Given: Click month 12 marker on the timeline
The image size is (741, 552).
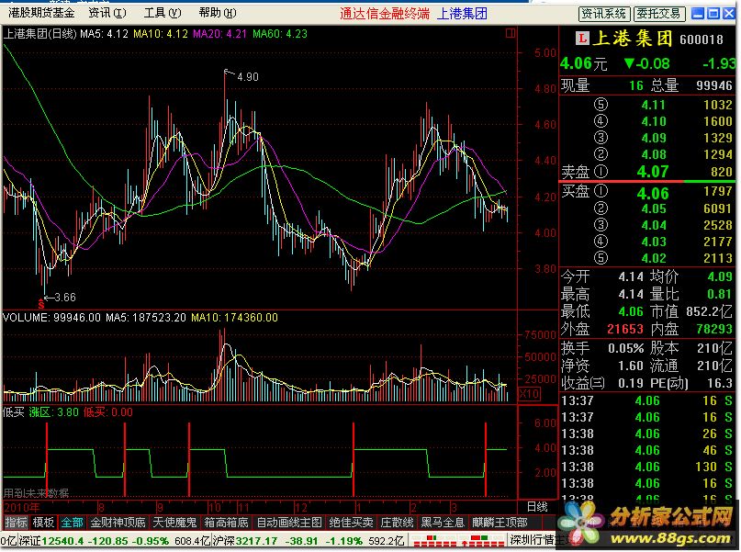Looking at the screenshot, I should [301, 508].
